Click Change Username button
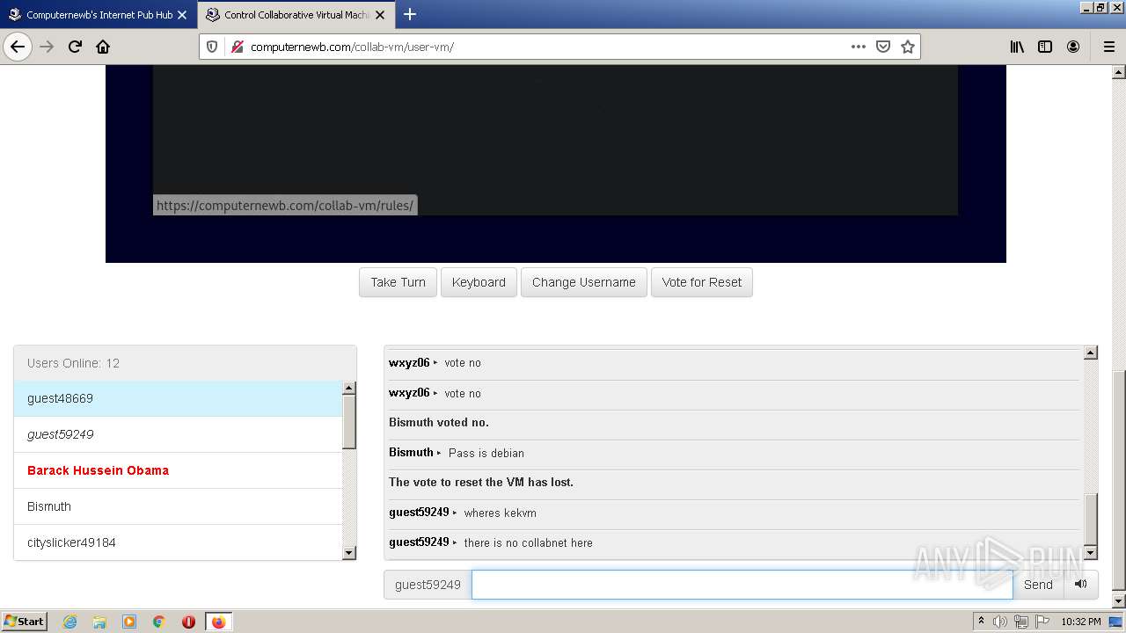 (584, 282)
